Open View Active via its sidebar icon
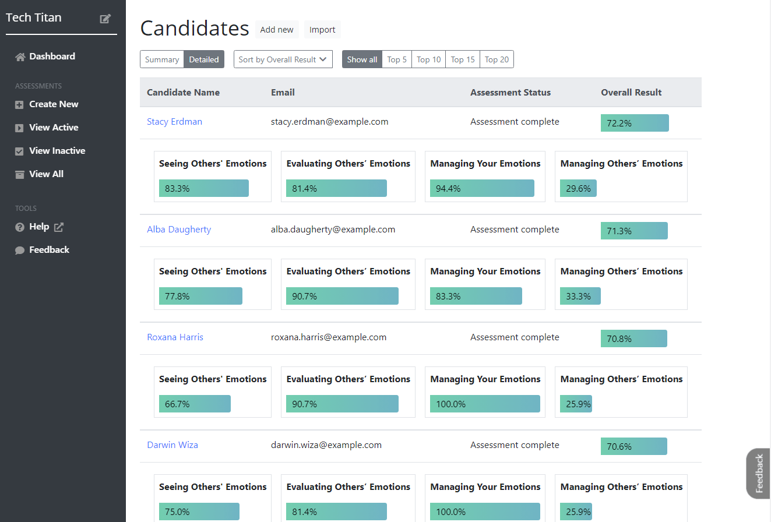This screenshot has height=522, width=771. coord(18,127)
